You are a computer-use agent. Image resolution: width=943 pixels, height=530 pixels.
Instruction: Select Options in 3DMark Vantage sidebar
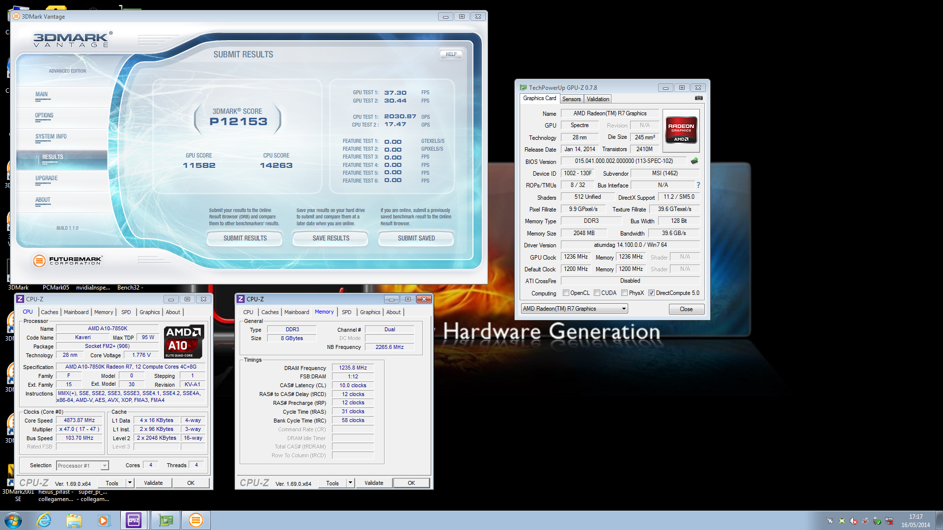(44, 115)
